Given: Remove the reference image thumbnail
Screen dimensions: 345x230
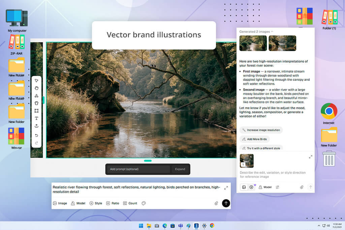Looking at the screenshot, I should coord(251,157).
